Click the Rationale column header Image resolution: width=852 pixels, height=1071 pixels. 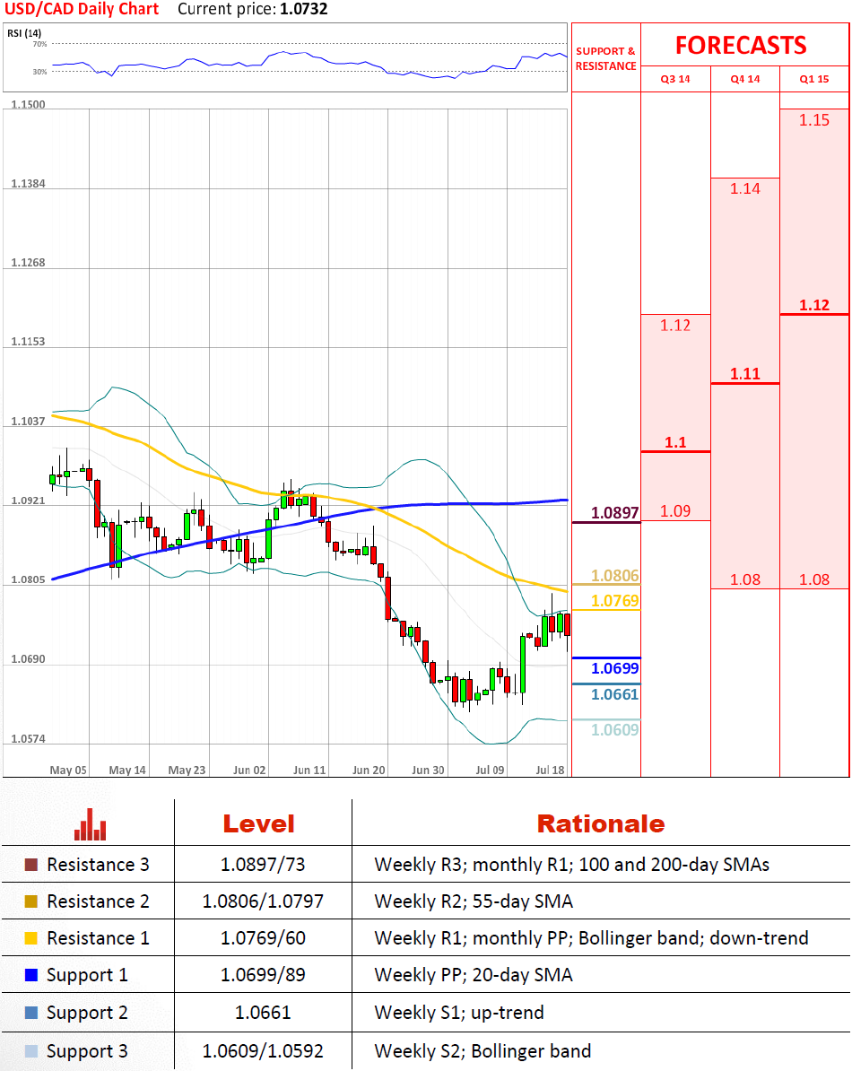point(601,823)
